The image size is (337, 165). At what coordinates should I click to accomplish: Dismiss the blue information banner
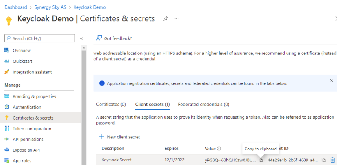coord(331,80)
